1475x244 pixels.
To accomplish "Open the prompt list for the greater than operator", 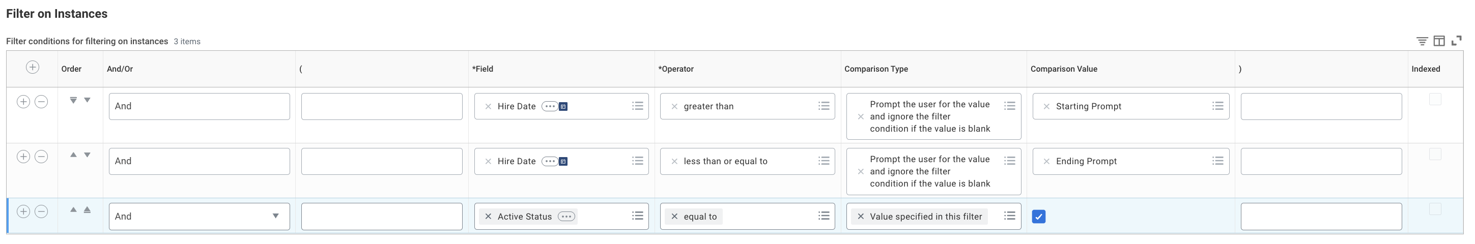I will [824, 106].
